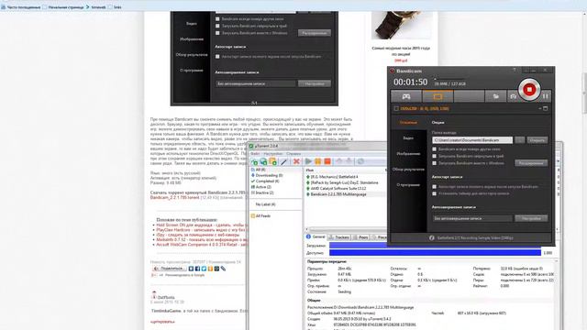Click the Bandicam help question mark icon

pos(515,70)
